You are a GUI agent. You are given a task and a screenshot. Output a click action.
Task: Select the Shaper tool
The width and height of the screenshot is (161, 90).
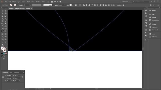[3, 23]
